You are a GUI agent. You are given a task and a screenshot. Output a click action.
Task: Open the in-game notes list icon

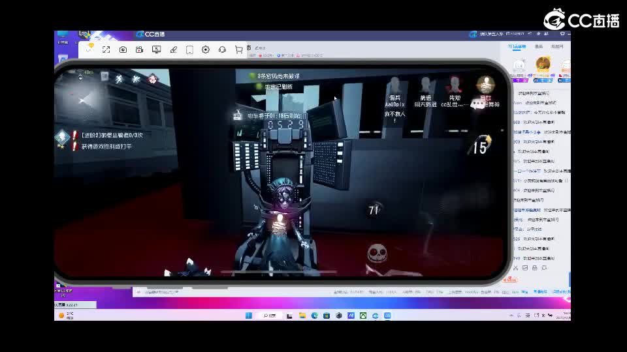pos(104,76)
